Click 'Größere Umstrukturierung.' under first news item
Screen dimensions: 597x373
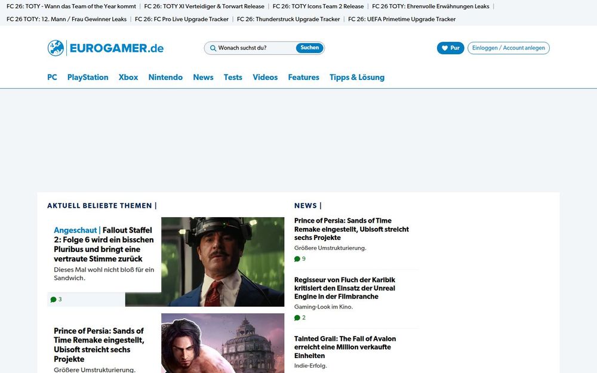click(330, 248)
